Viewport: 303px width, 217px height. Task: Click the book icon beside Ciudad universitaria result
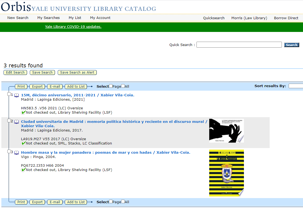[17, 122]
